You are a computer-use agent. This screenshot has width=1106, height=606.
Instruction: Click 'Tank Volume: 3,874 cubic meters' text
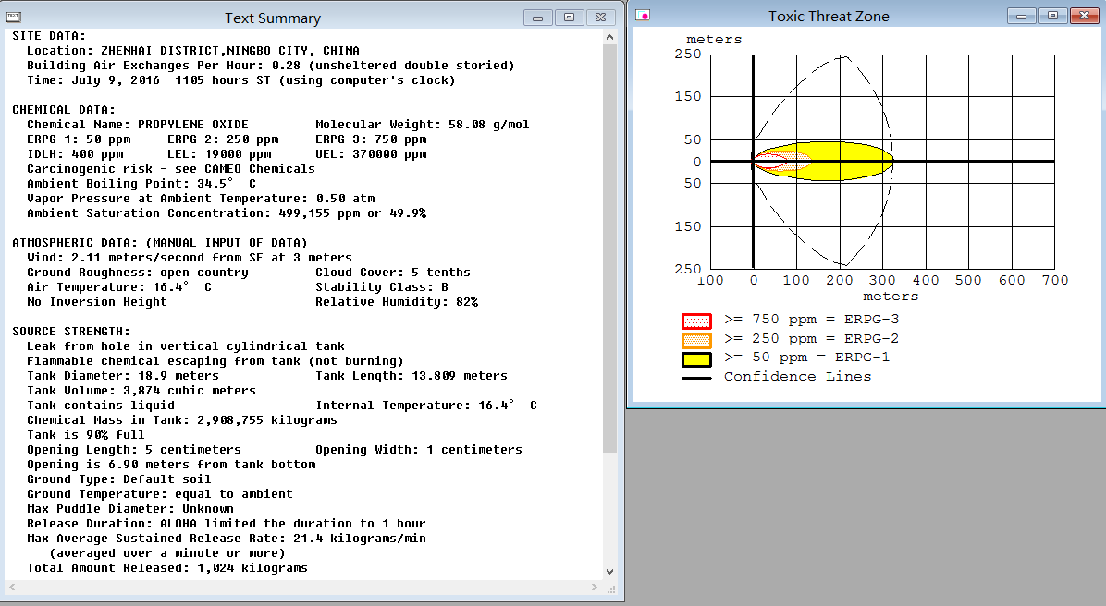[x=141, y=391]
